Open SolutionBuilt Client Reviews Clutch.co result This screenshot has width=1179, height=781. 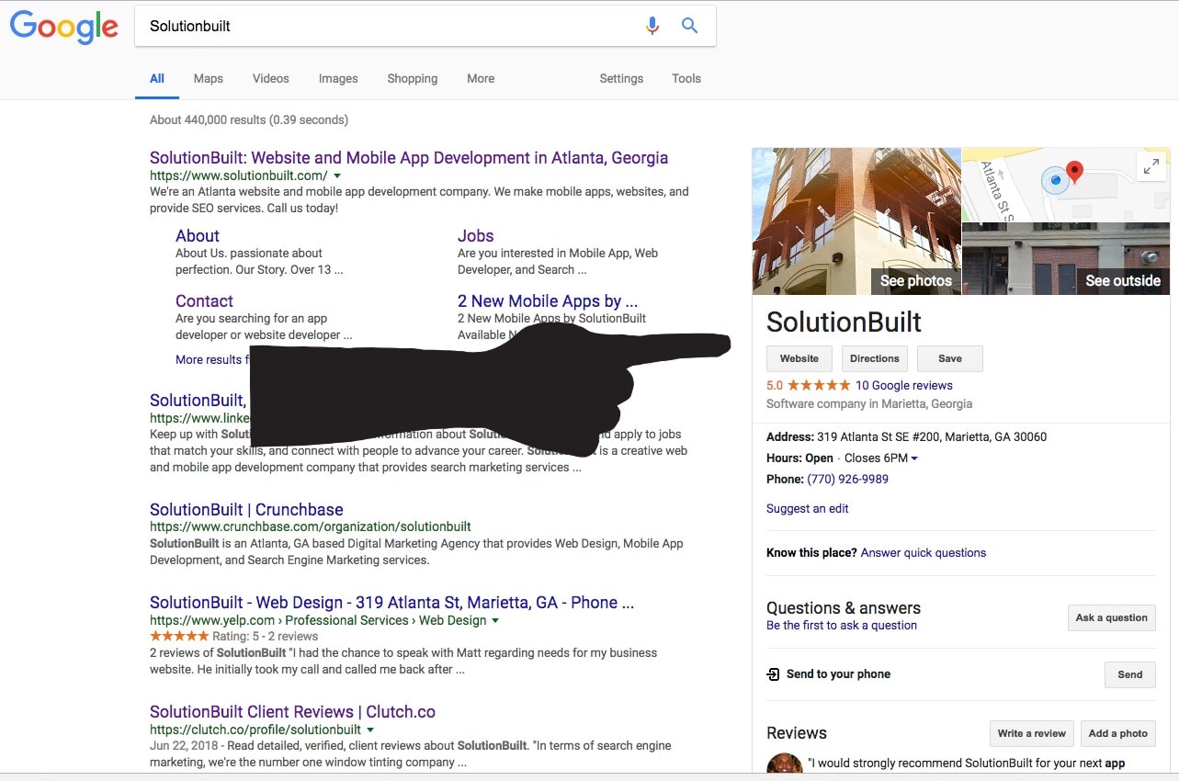point(292,712)
